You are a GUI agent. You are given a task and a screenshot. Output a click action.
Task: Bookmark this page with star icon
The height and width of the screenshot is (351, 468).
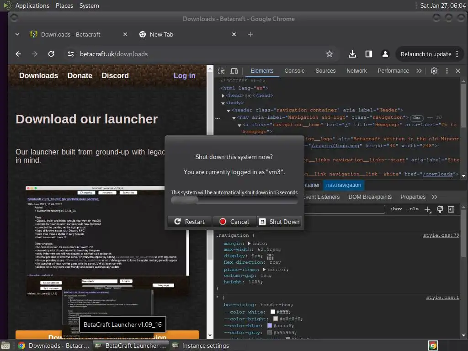(x=329, y=54)
